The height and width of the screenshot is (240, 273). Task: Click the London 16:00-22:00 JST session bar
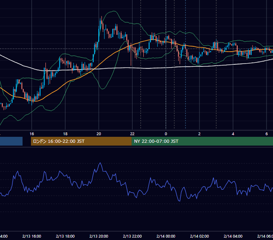point(81,141)
